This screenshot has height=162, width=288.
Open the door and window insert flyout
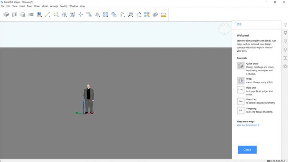(x=39, y=14)
